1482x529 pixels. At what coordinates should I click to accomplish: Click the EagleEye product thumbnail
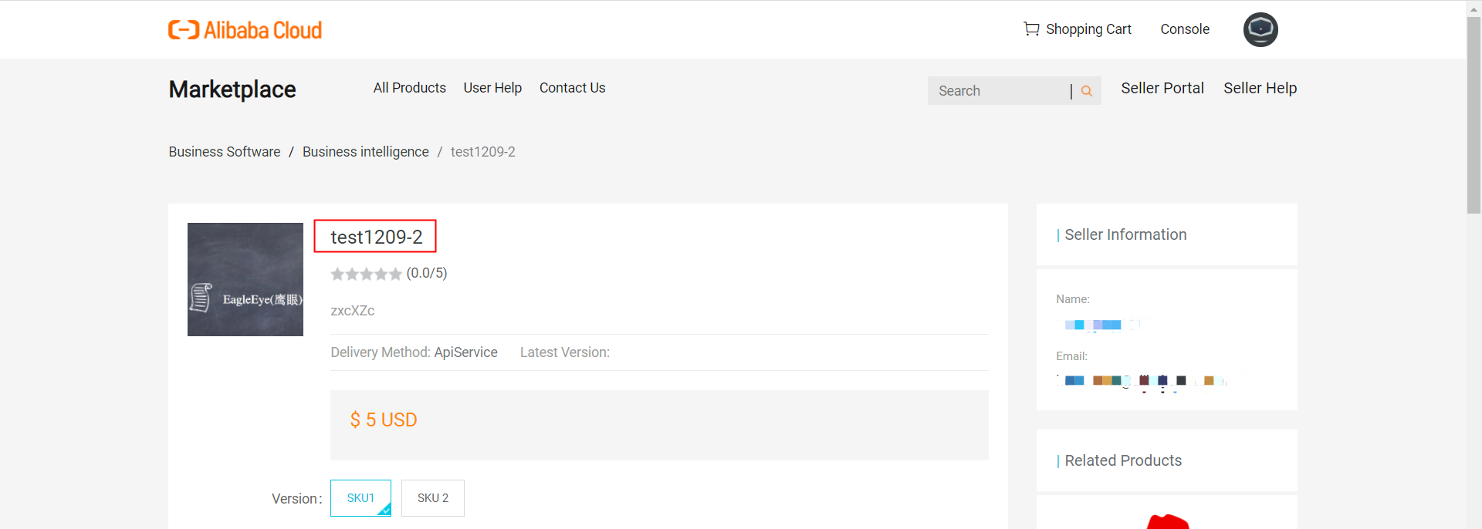click(x=245, y=279)
